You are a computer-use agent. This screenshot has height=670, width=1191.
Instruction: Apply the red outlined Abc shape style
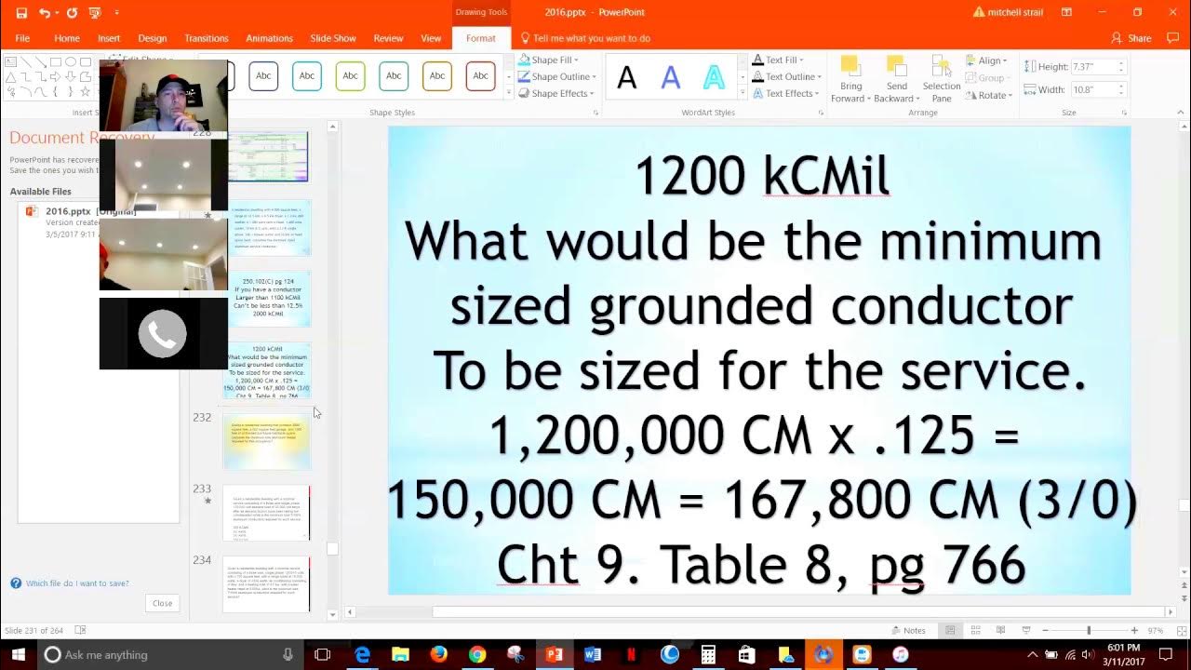(x=480, y=76)
